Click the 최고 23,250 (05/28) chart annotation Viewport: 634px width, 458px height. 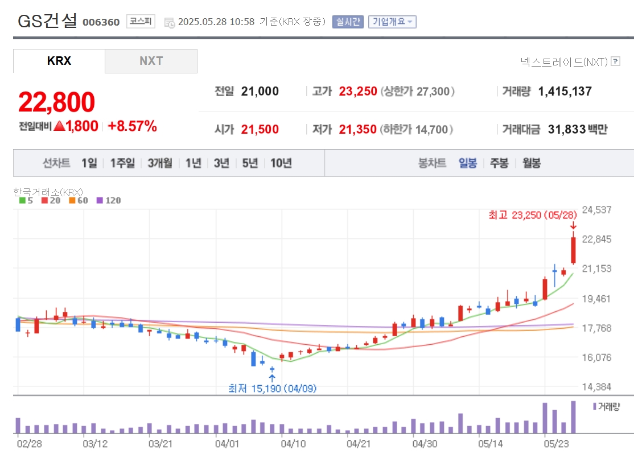point(533,214)
